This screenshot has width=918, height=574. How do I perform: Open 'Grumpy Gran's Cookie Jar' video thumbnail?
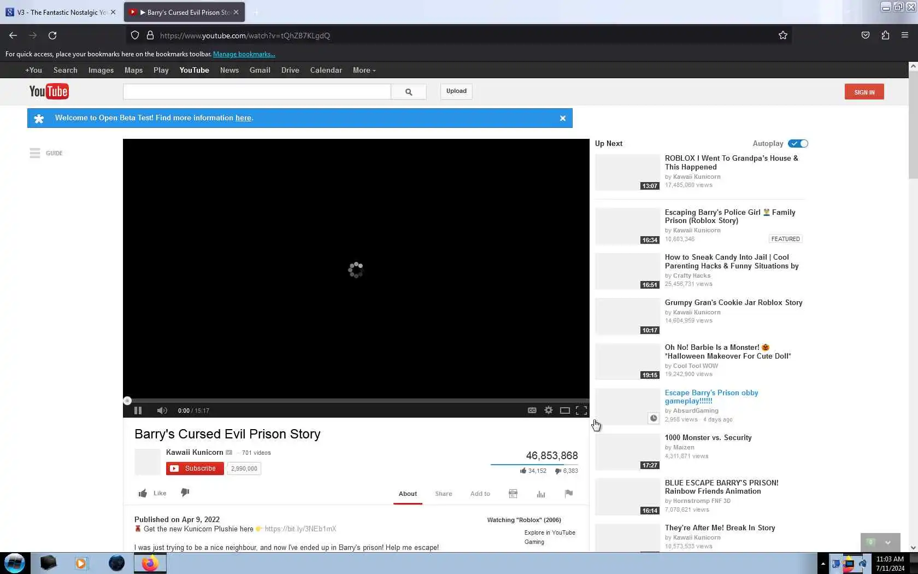pos(627,317)
